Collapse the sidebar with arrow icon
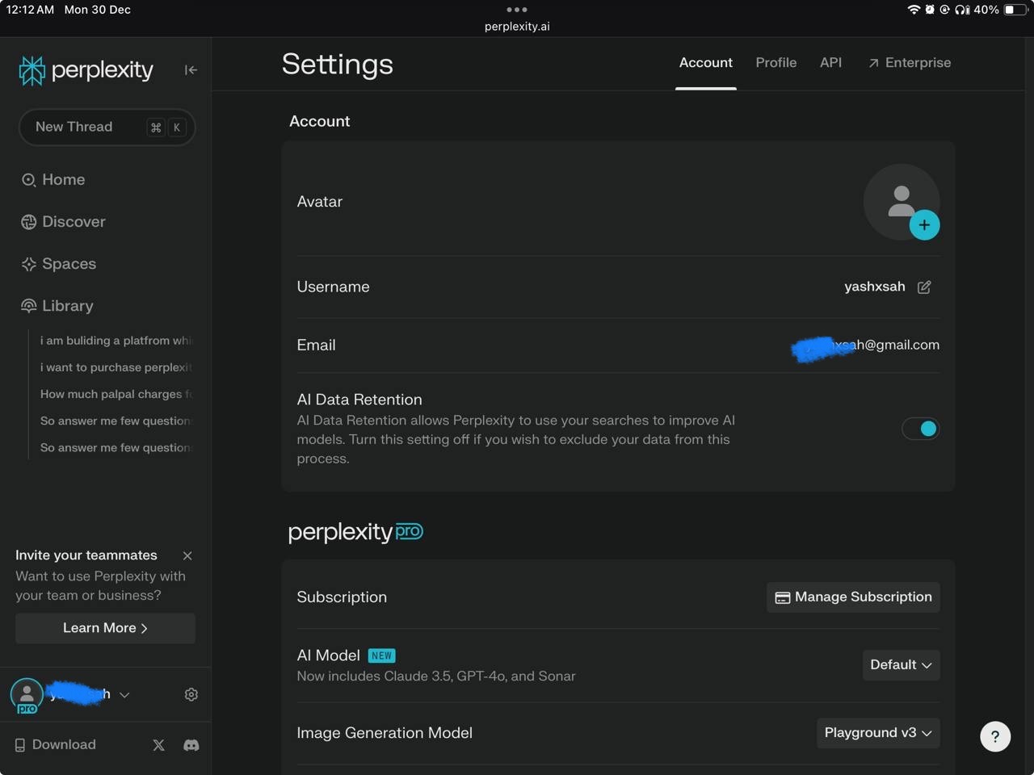 191,70
